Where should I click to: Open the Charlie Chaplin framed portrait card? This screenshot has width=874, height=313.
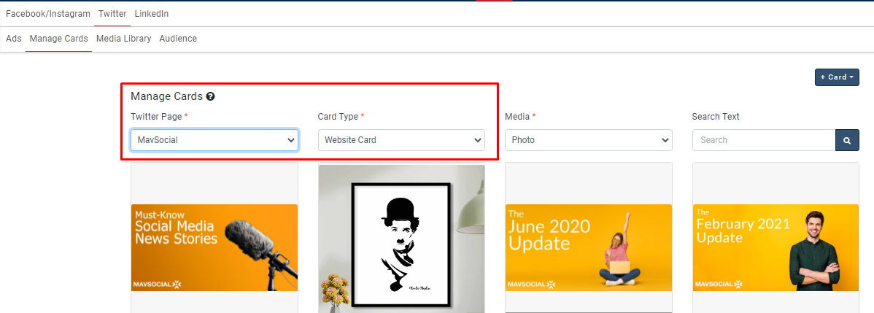click(x=401, y=239)
